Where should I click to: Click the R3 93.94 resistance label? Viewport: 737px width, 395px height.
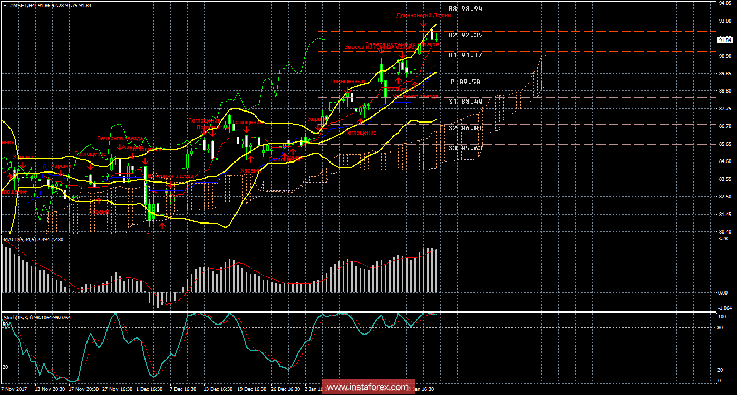click(466, 9)
